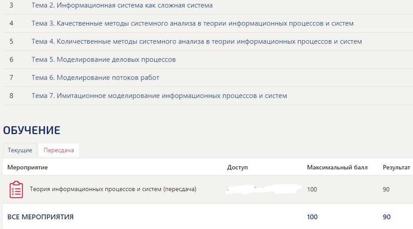Click the Максимальный балл column header

tap(337, 168)
